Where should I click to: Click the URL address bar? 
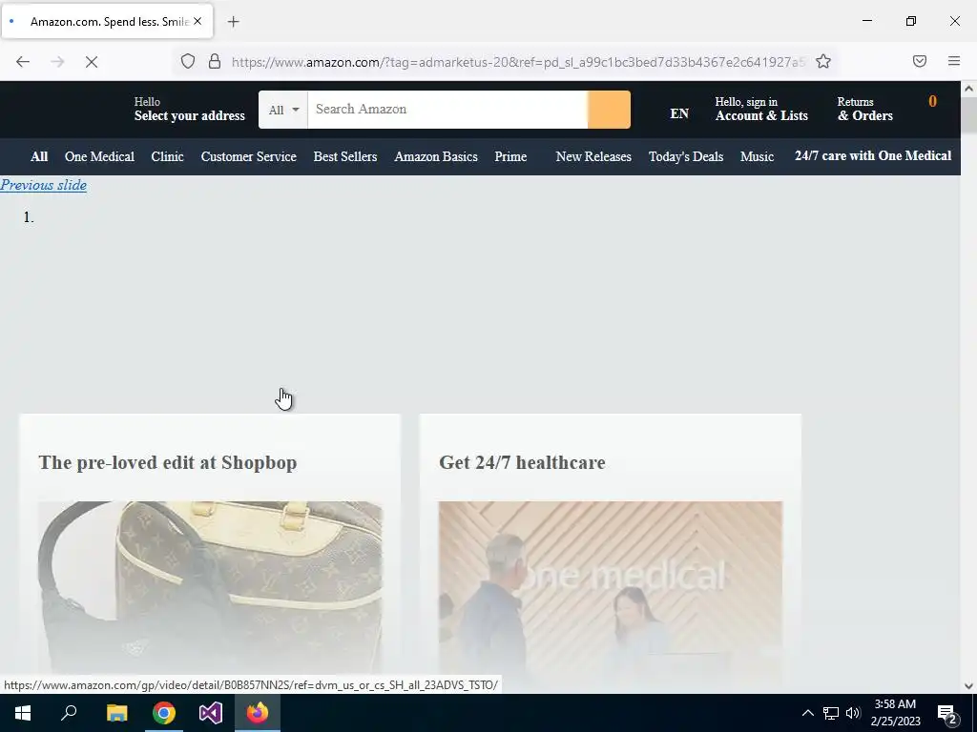[517, 62]
